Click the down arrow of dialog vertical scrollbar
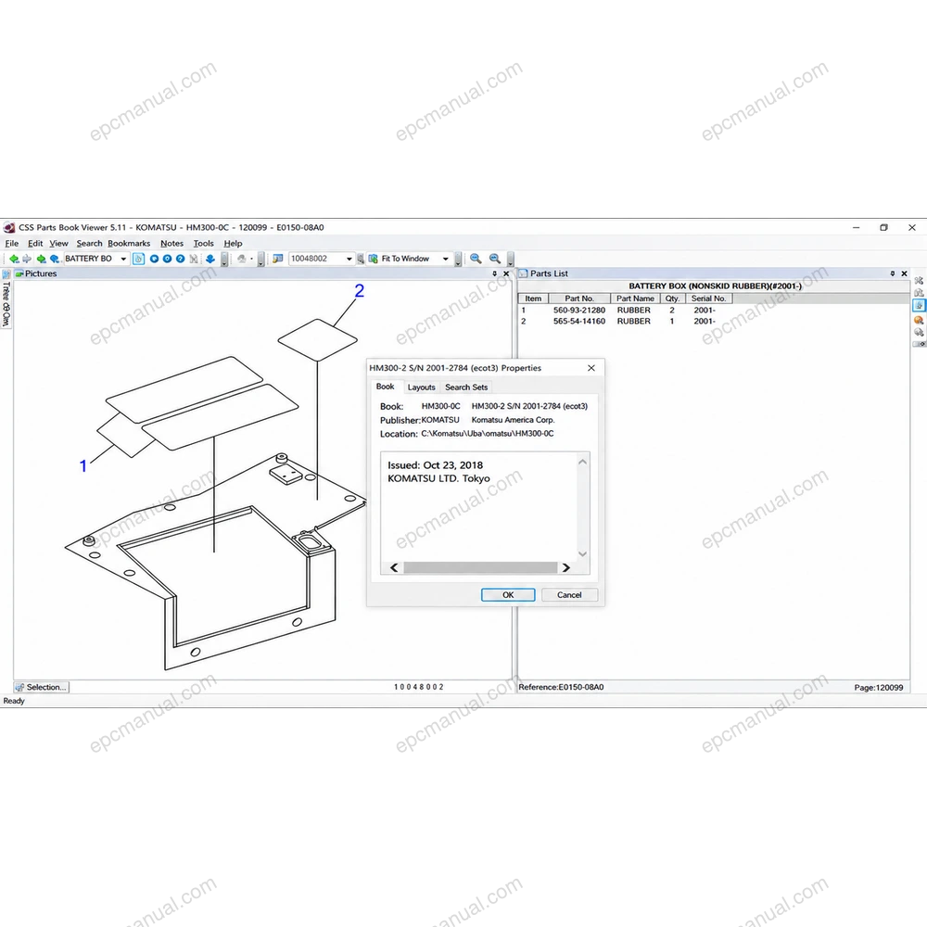The height and width of the screenshot is (927, 927). pyautogui.click(x=582, y=554)
